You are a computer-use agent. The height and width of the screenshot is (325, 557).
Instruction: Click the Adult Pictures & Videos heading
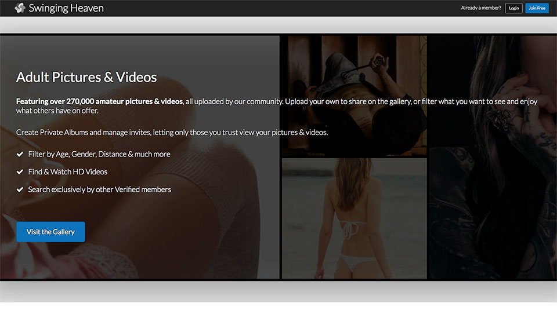pyautogui.click(x=86, y=77)
